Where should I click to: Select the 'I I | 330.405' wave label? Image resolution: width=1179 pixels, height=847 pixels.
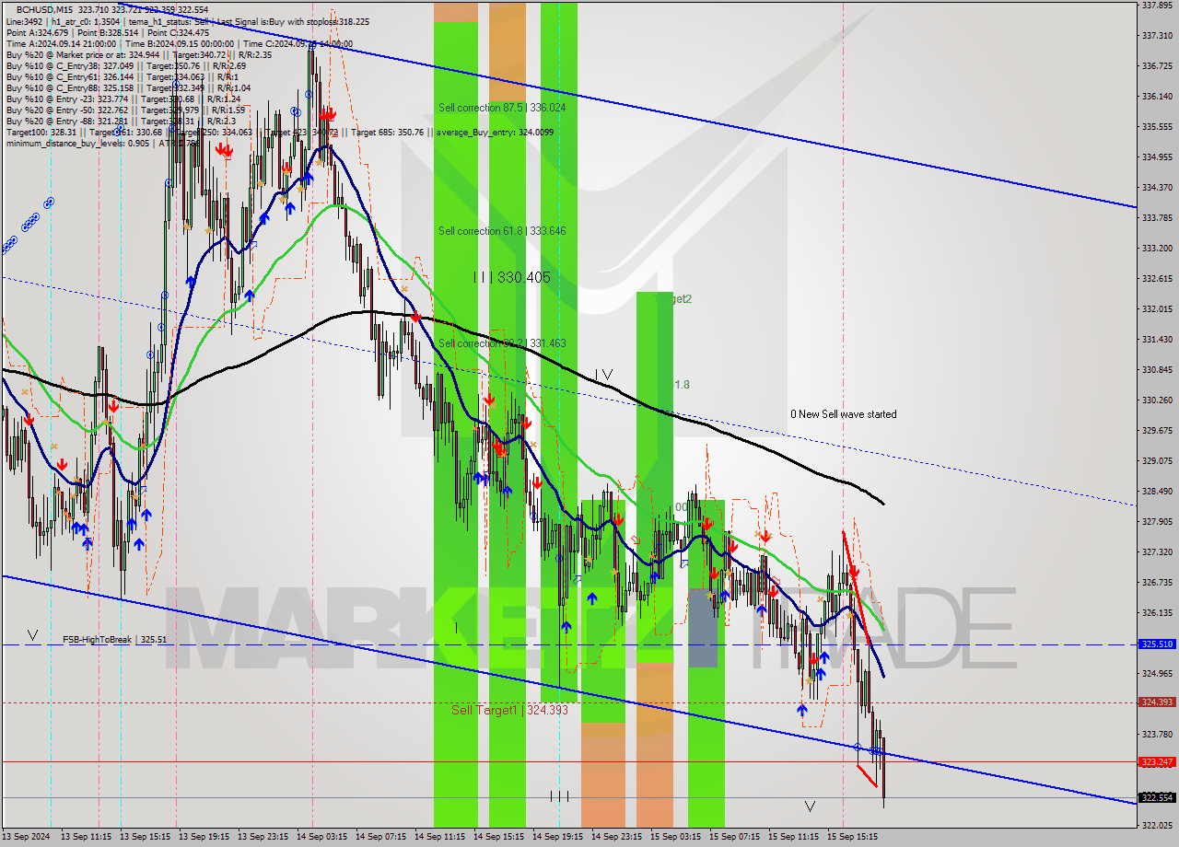click(x=512, y=276)
